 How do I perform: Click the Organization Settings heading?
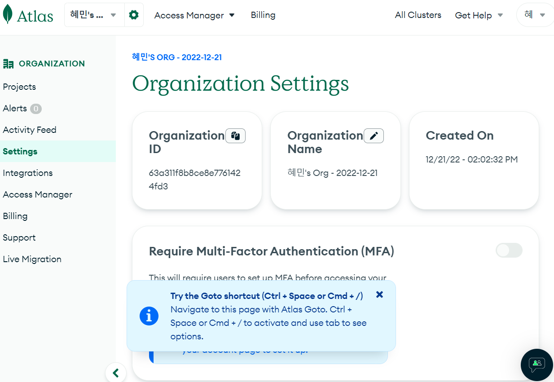click(x=241, y=83)
